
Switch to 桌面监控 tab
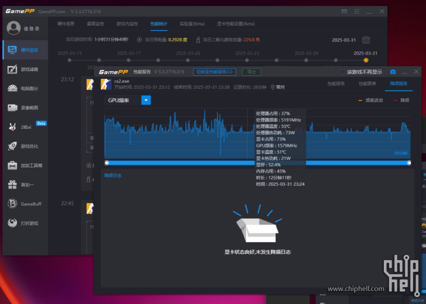click(95, 23)
